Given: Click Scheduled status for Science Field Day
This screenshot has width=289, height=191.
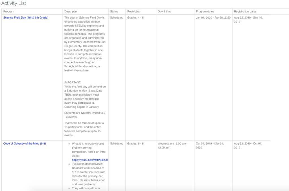Looking at the screenshot, I should 117,18.
